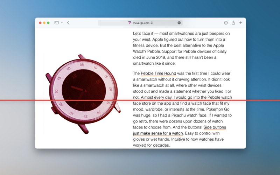Image resolution: width=280 pixels, height=175 pixels.
Task: Expand the sidebar dropdown chevron
Action: pos(62,23)
